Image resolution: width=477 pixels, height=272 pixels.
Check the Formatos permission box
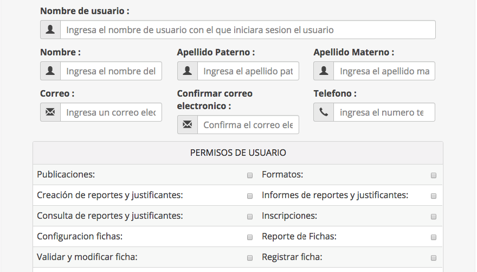434,175
